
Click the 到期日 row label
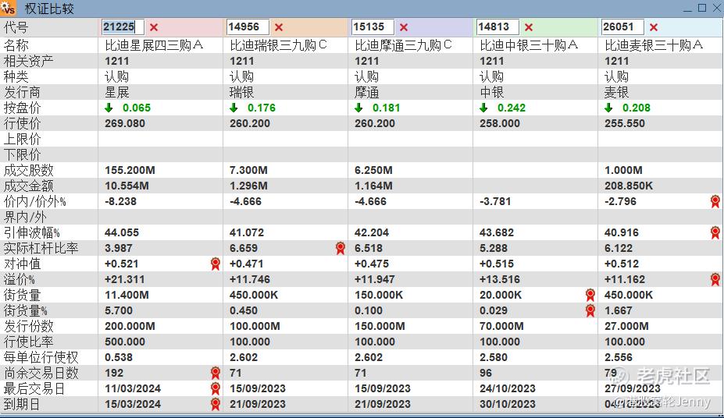click(22, 404)
